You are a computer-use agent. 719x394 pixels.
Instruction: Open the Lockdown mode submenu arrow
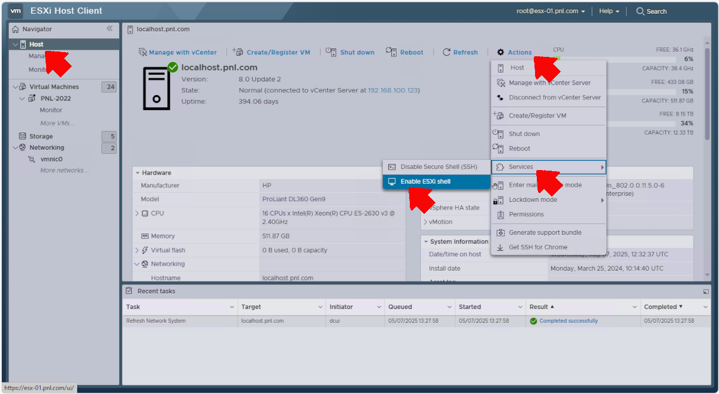[602, 200]
